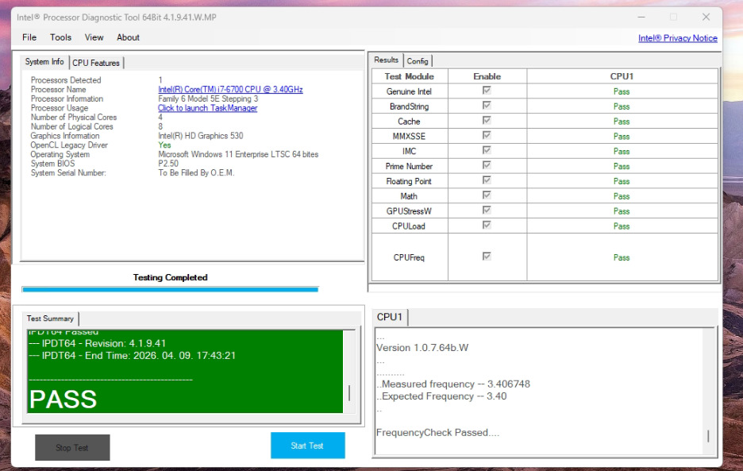Toggle the CPULoad enable checkbox
The height and width of the screenshot is (471, 743).
point(487,225)
